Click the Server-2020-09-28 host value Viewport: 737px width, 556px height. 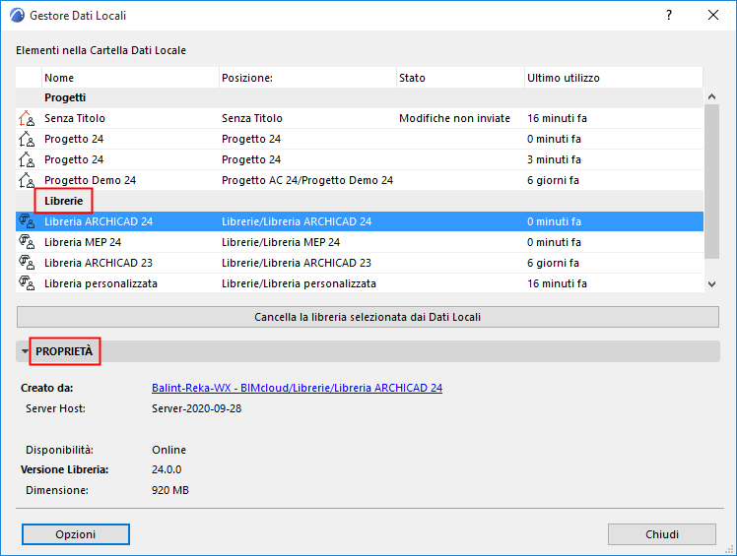(196, 408)
